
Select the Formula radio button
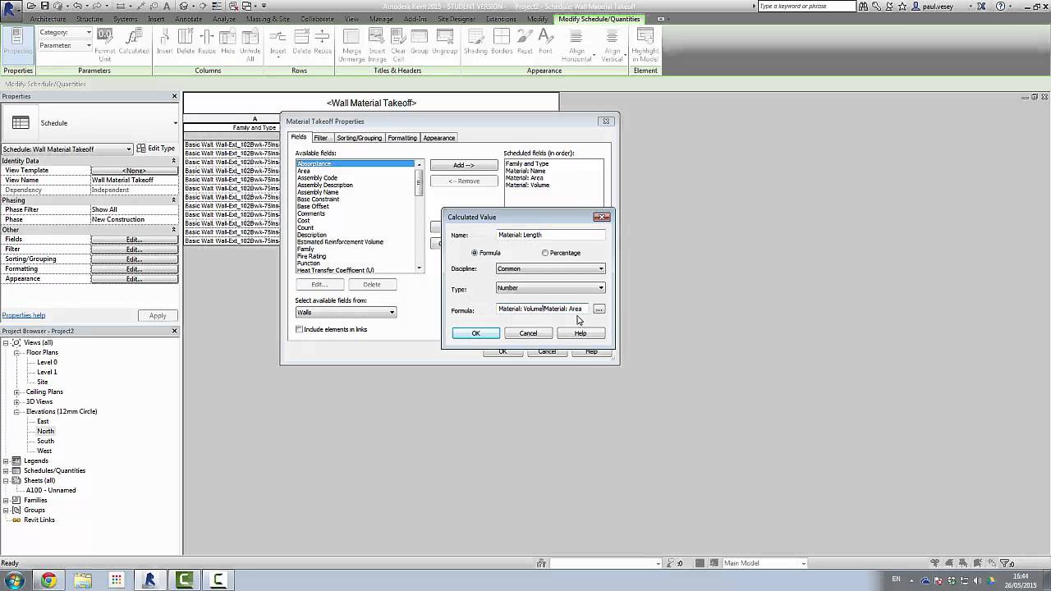[475, 253]
